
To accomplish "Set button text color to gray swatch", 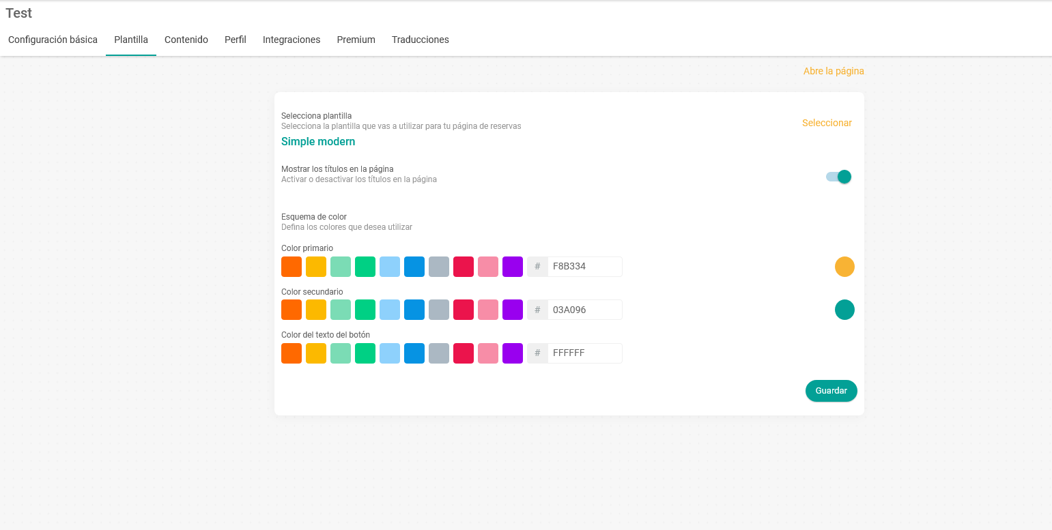I will coord(439,353).
